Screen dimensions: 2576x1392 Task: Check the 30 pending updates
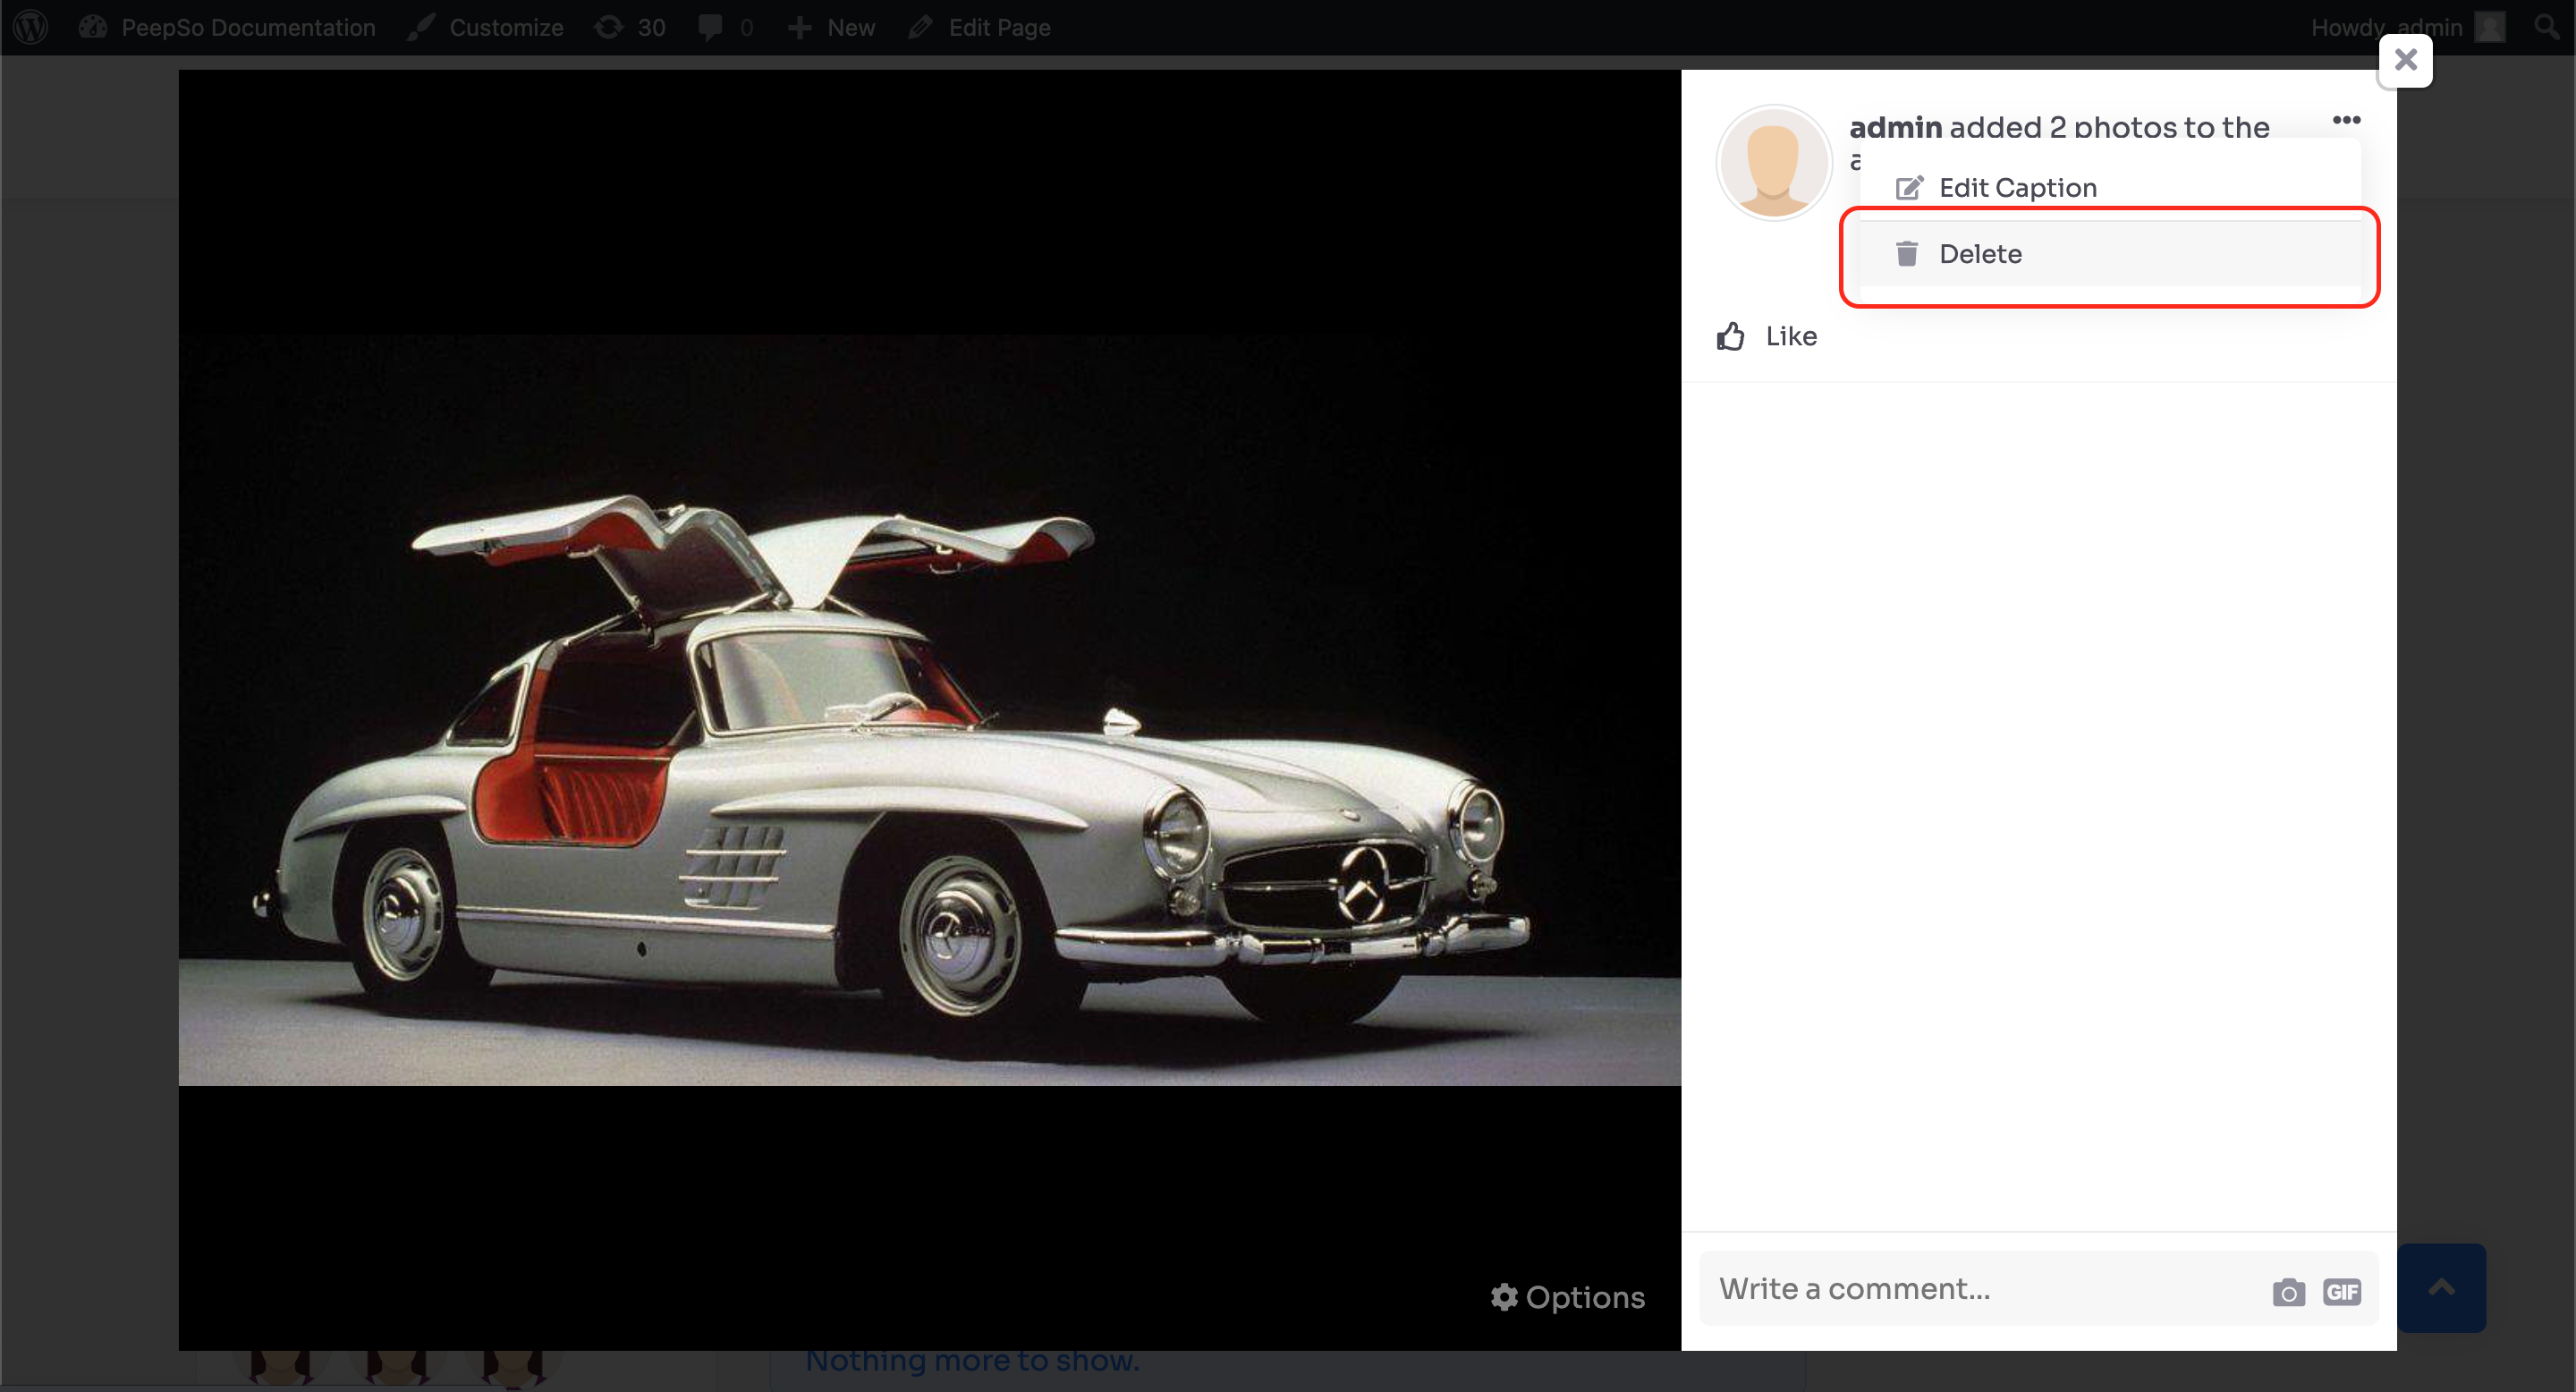(630, 27)
